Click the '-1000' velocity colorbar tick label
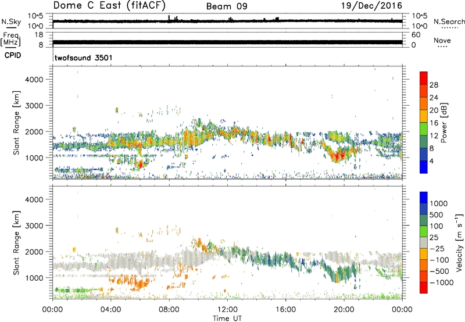 pos(442,282)
